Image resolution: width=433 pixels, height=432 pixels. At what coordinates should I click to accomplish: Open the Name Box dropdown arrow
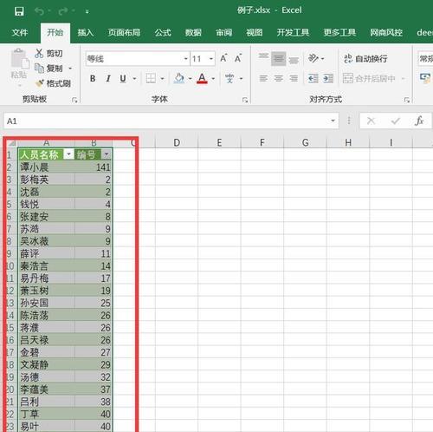pyautogui.click(x=333, y=121)
